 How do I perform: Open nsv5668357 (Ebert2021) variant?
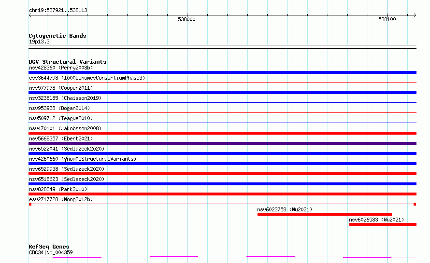61,138
